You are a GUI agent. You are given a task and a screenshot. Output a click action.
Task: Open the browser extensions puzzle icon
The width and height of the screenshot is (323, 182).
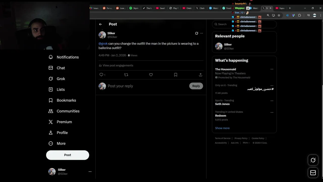pyautogui.click(x=300, y=15)
